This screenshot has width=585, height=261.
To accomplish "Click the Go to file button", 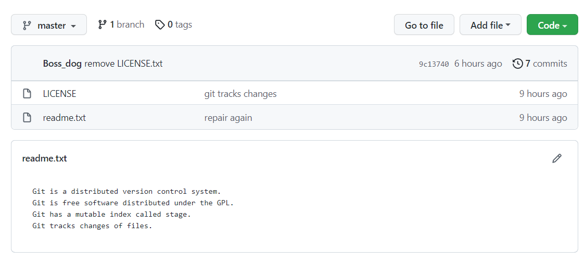I will pos(424,24).
